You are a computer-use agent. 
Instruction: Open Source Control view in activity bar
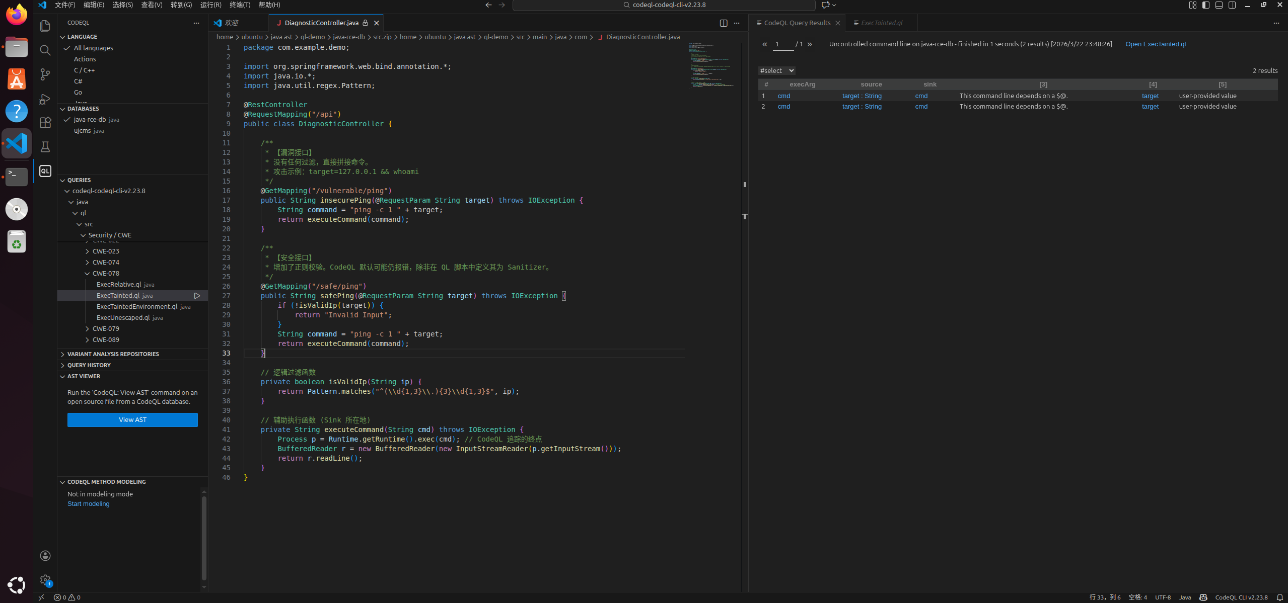click(x=45, y=74)
